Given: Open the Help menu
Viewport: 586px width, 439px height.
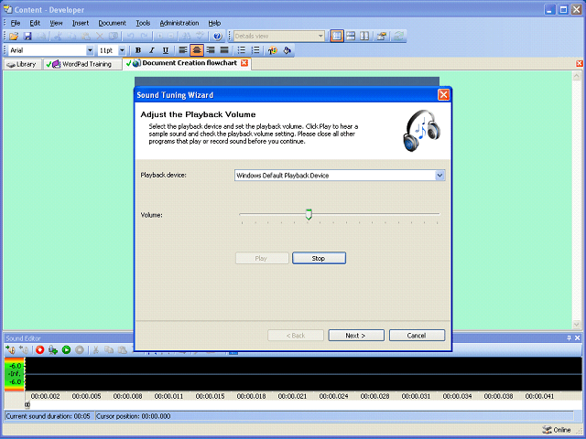Looking at the screenshot, I should coord(214,23).
